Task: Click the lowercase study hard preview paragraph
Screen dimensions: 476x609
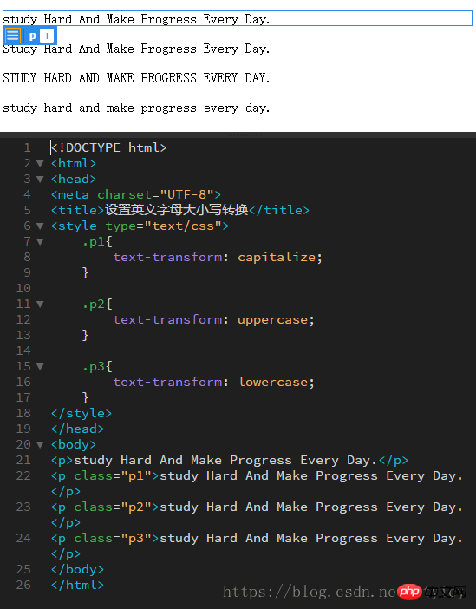Action: [x=136, y=108]
